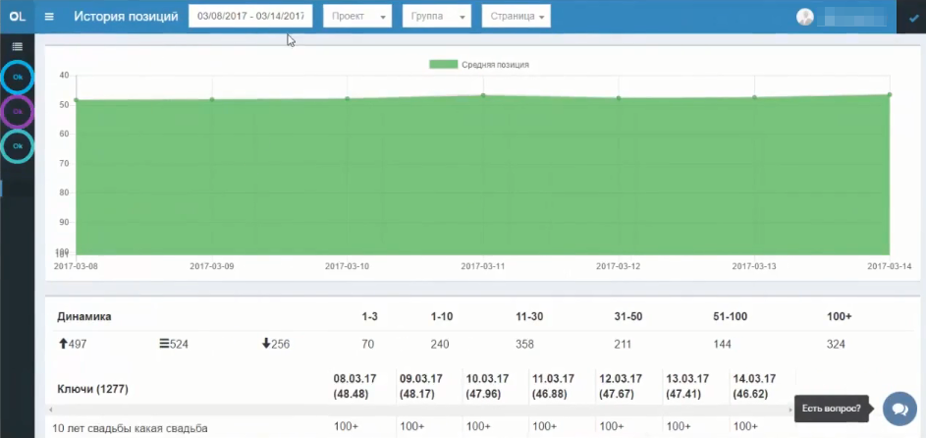Viewport: 926px width, 438px height.
Task: Expand the Проект dropdown
Action: pyautogui.click(x=356, y=17)
